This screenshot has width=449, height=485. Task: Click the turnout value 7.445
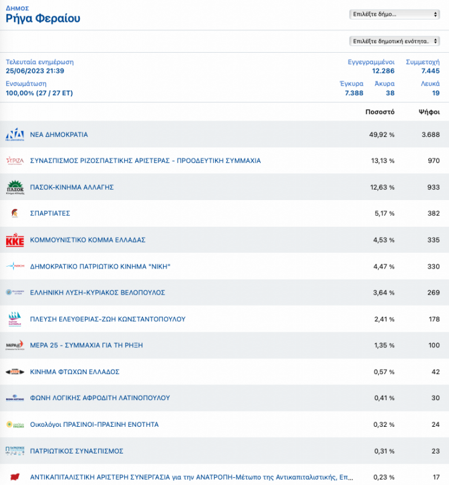click(430, 71)
